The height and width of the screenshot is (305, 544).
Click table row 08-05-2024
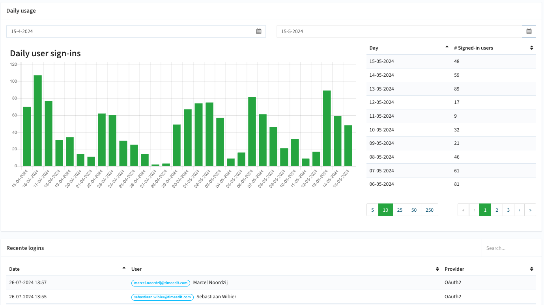pyautogui.click(x=451, y=157)
